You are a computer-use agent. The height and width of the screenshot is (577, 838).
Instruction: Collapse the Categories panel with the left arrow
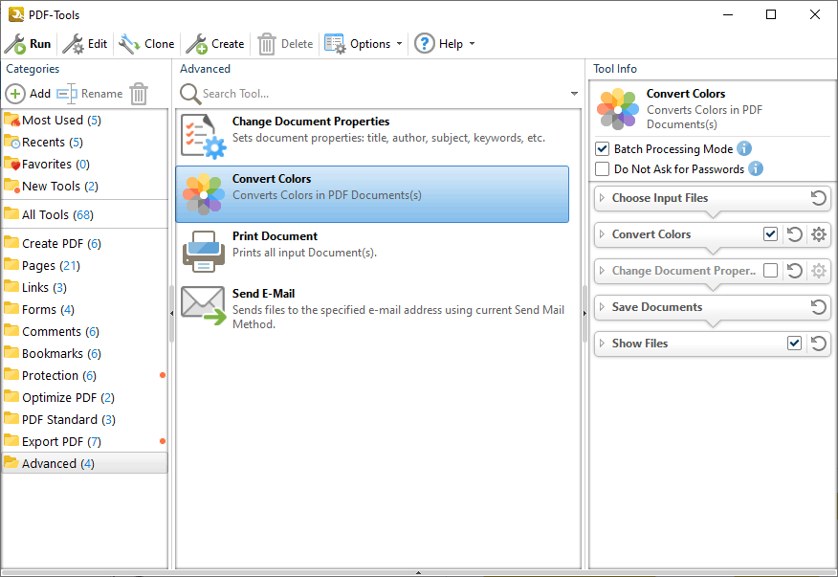171,313
